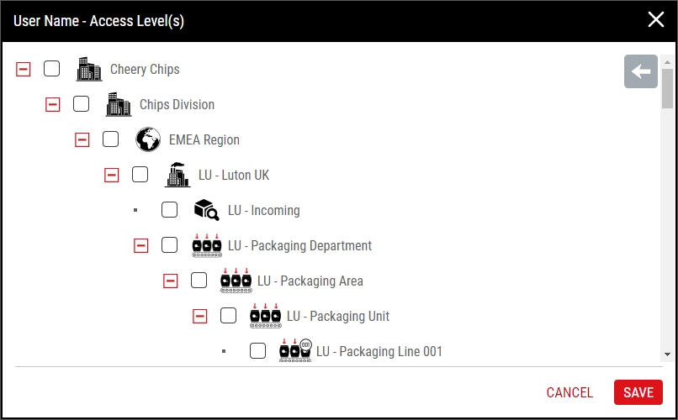Tick the EMEA Region checkbox

click(111, 139)
